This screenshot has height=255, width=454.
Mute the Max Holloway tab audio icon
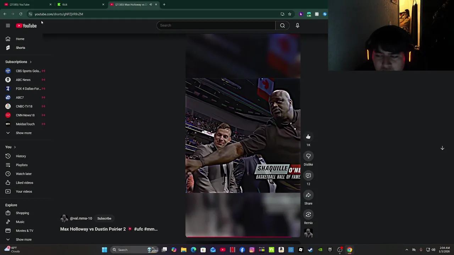(151, 5)
